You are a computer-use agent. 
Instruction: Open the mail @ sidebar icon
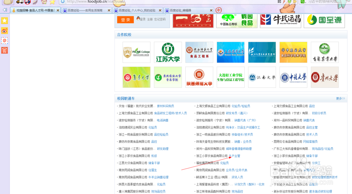click(5, 40)
